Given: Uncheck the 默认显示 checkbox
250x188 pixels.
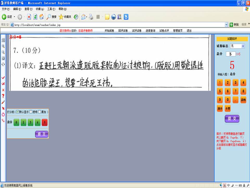Looking at the screenshot, I should click(18, 112).
